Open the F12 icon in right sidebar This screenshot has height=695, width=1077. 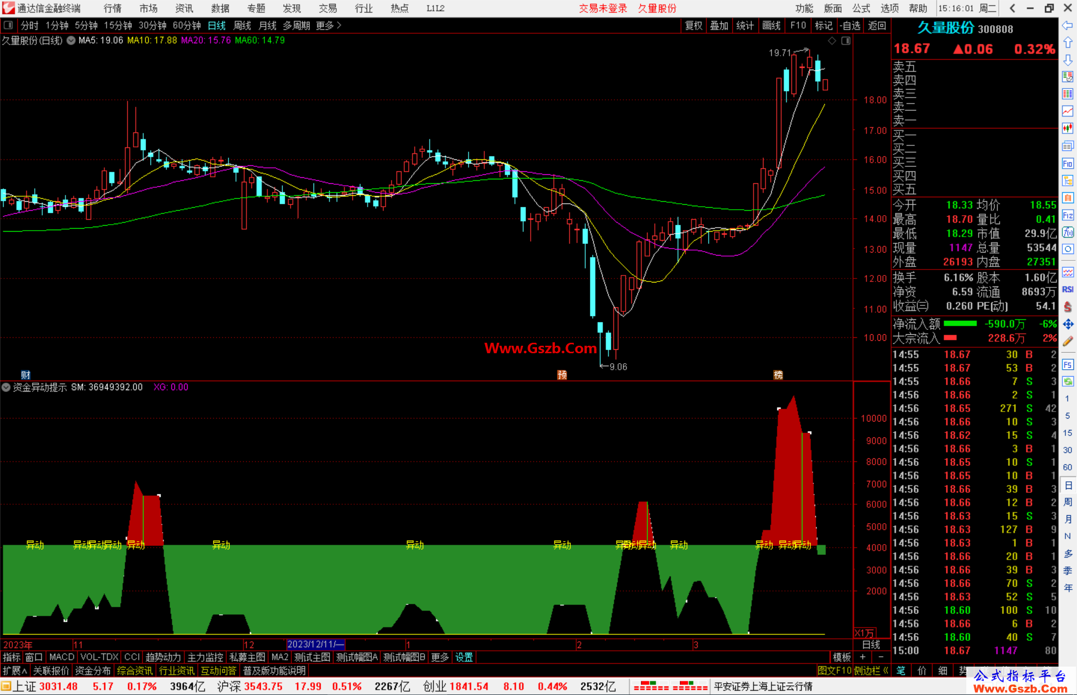[1068, 215]
